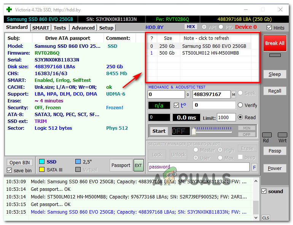Select the PIO radio button
Image resolution: width=293 pixels, height=225 pixels.
(x=221, y=27)
